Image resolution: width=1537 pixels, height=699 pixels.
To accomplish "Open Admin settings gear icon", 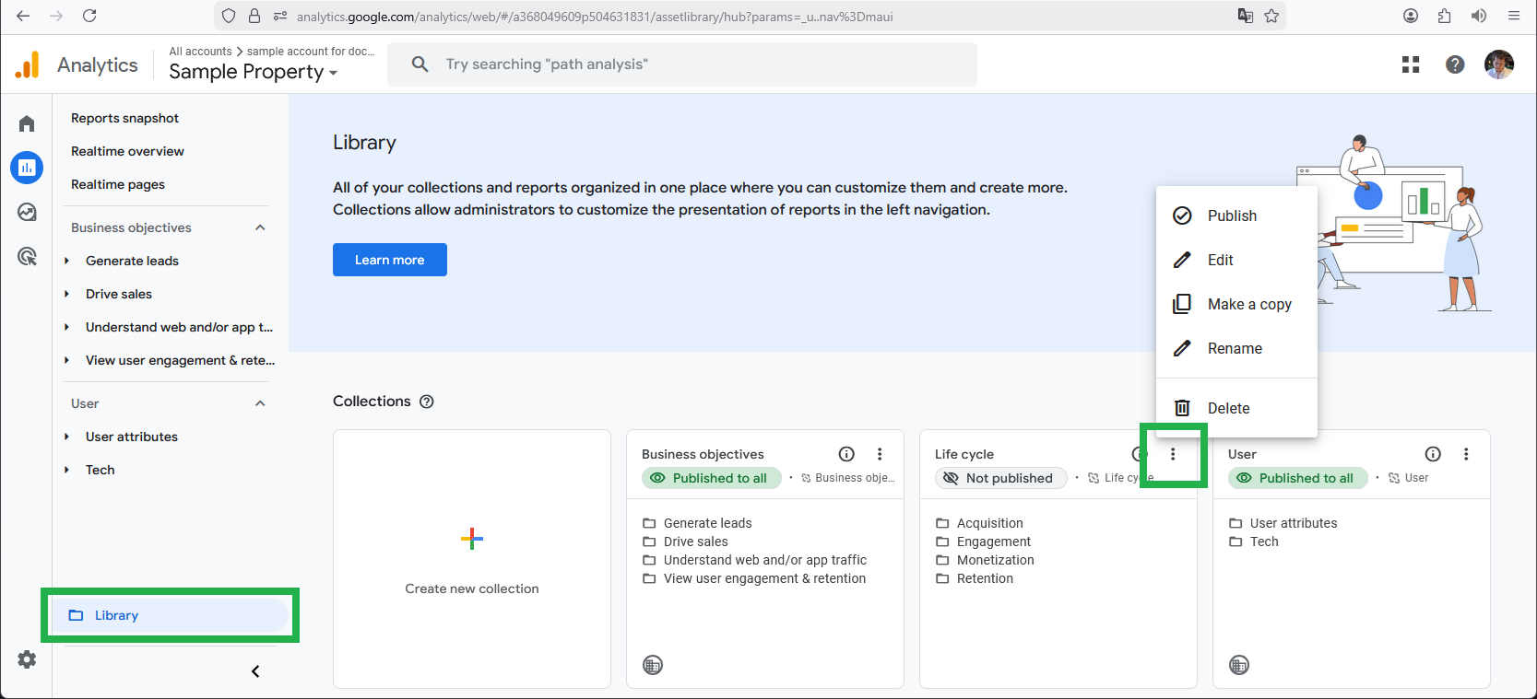I will (27, 659).
